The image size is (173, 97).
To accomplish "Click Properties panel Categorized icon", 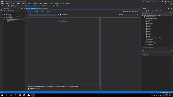I will [142, 54].
